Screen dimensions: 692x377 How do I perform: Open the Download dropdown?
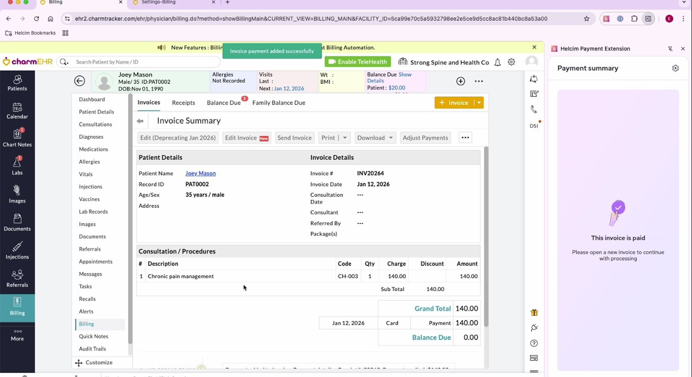point(375,138)
